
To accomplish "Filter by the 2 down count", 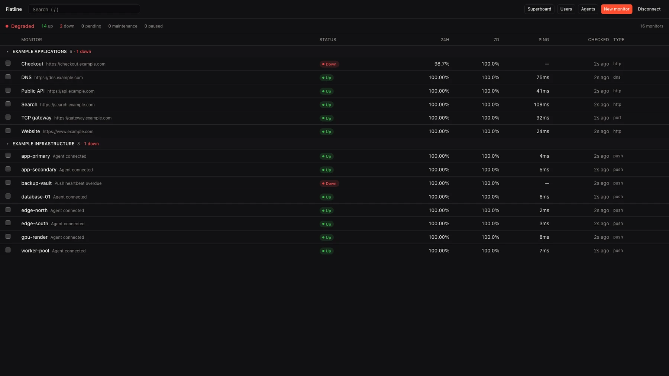I will 67,26.
